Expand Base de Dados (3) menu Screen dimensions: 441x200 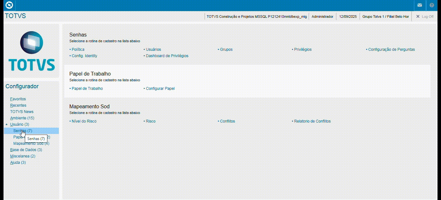point(26,150)
